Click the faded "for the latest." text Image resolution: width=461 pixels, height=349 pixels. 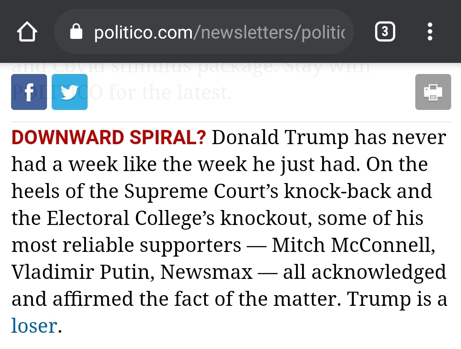click(x=170, y=92)
